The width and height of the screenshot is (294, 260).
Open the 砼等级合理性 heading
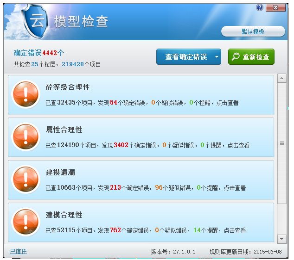tap(68, 87)
